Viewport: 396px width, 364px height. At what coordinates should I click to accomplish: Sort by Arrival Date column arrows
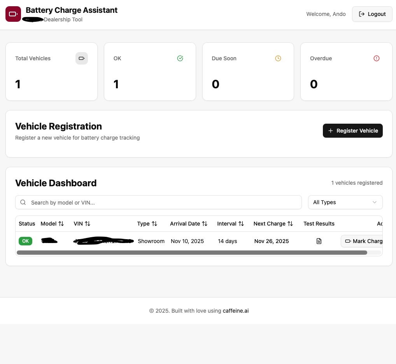(205, 224)
